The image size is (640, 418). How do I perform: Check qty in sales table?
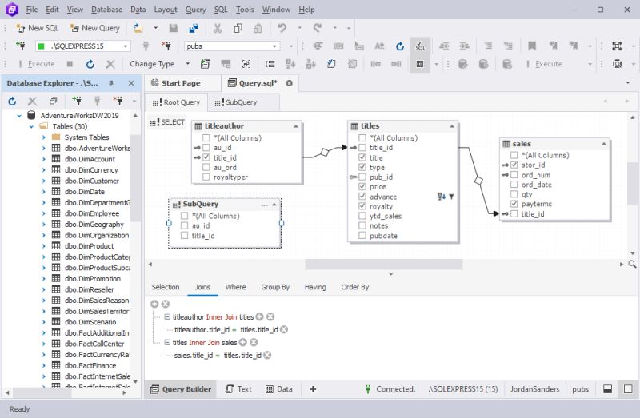(514, 194)
